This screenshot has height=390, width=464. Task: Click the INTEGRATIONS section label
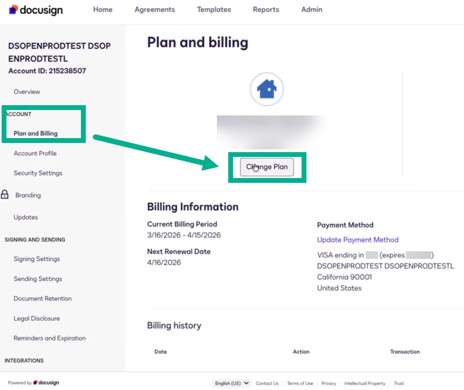point(24,361)
